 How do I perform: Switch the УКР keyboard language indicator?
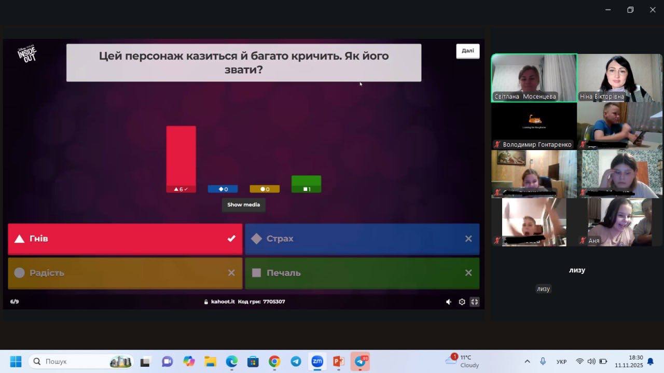click(561, 362)
